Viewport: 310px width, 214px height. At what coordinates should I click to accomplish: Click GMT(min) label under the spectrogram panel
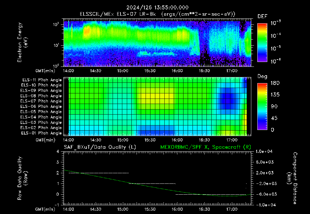click(45, 71)
